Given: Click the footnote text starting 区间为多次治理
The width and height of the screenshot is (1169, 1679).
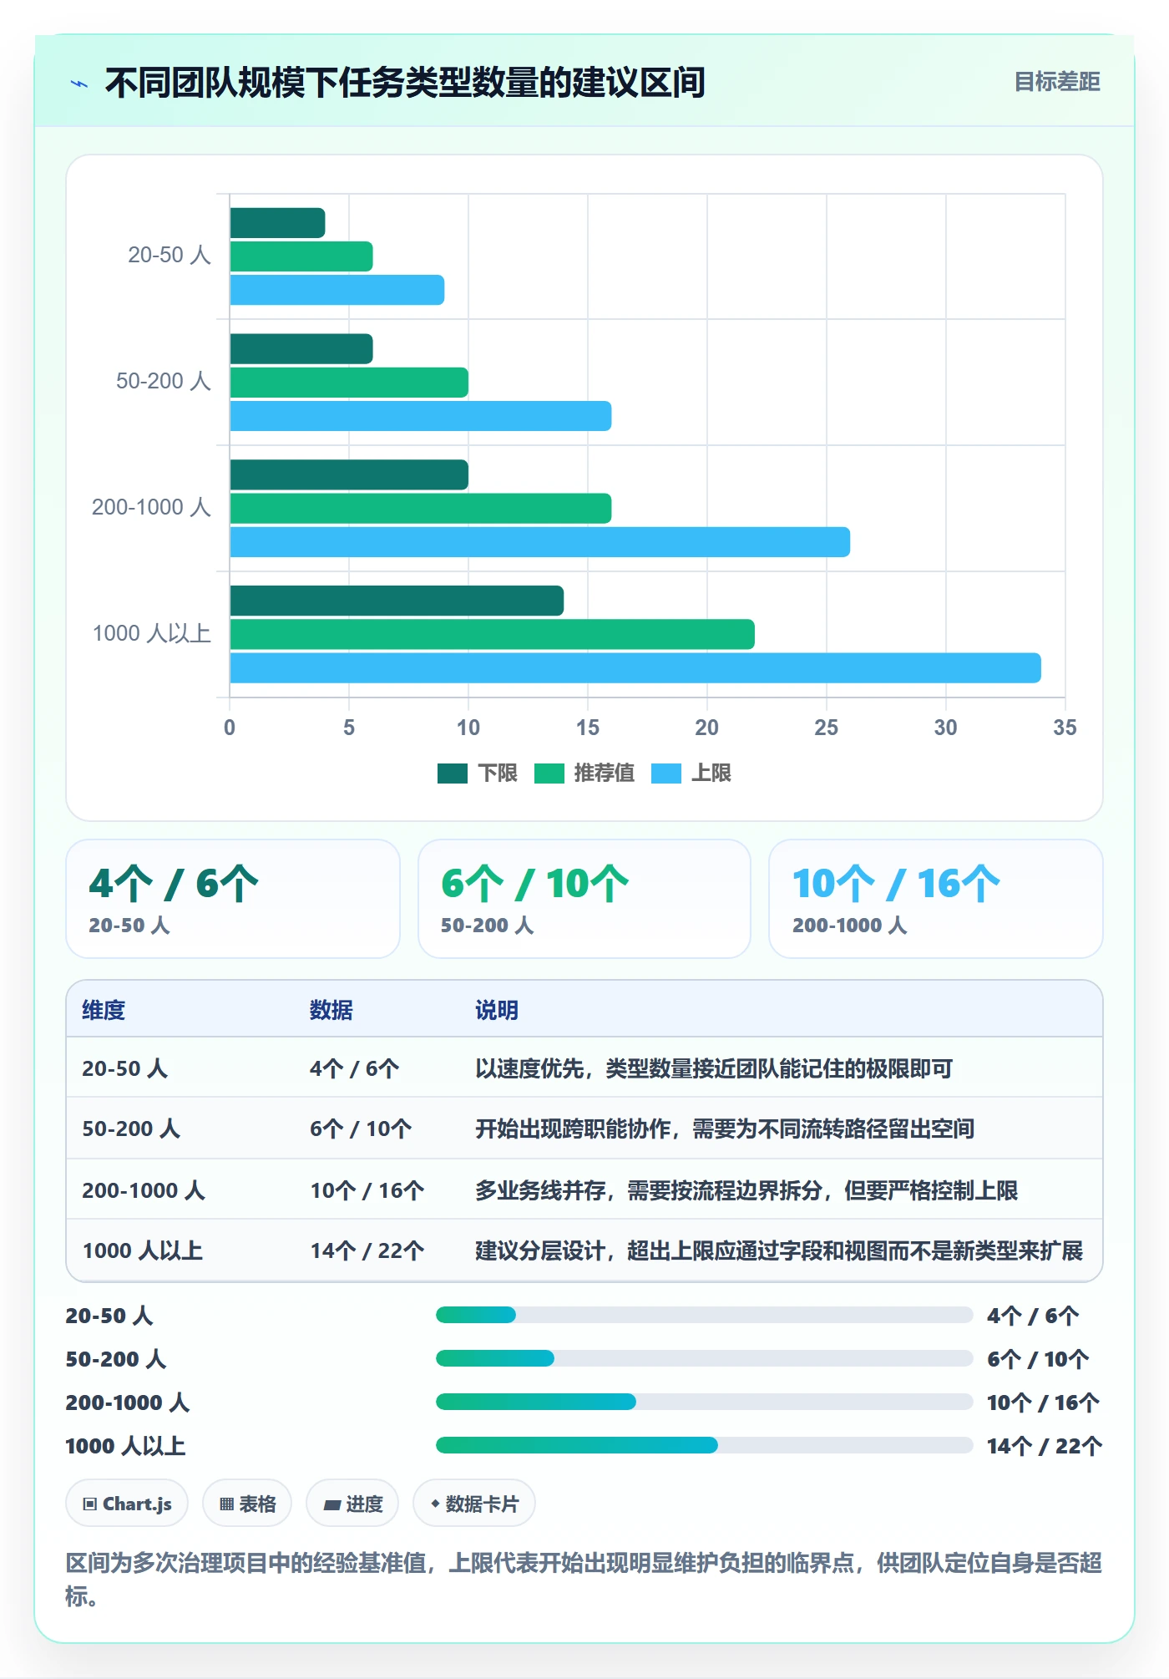Looking at the screenshot, I should (584, 1580).
